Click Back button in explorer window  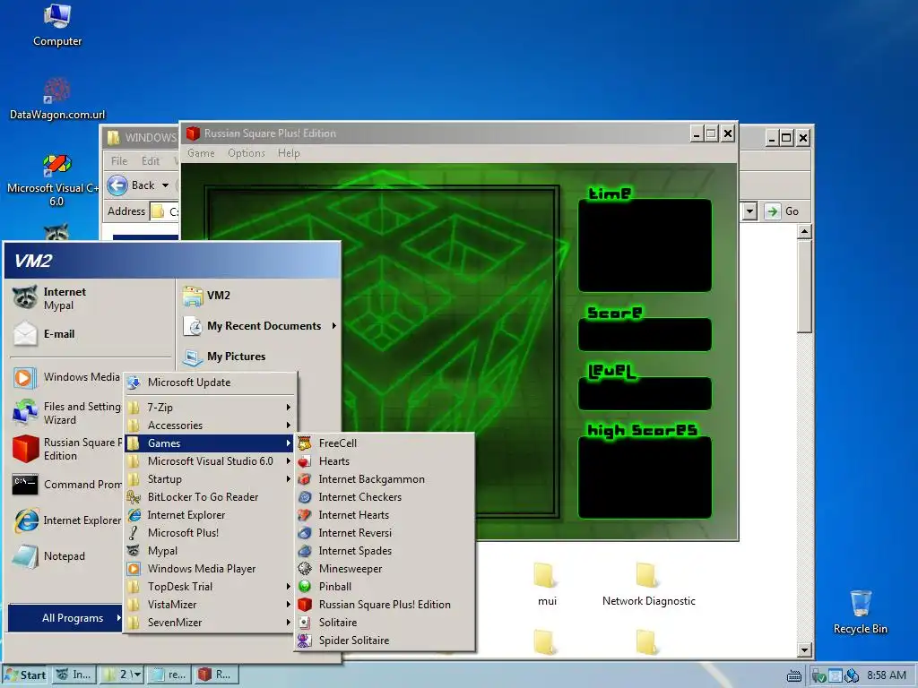(133, 185)
